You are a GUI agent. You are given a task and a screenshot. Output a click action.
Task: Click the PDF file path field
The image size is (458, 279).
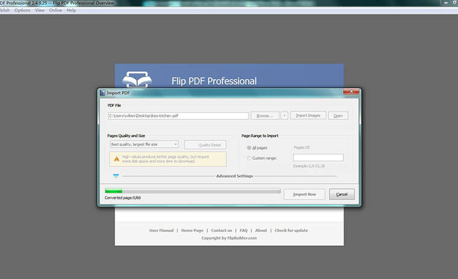[x=178, y=116]
